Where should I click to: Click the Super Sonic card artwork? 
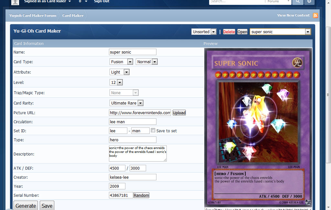[258, 122]
